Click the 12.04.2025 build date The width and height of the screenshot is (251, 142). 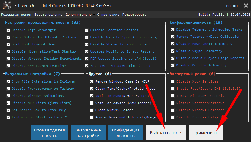(240, 15)
